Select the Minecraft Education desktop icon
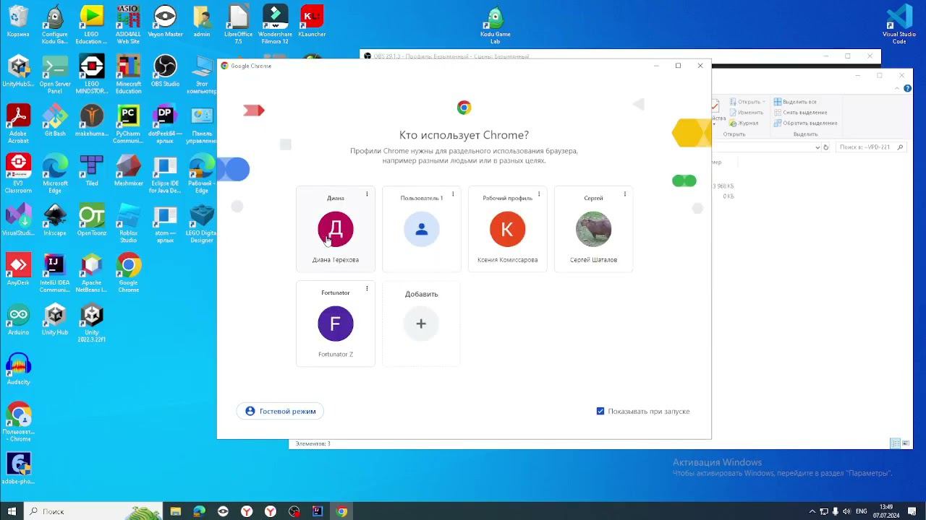 click(x=128, y=75)
